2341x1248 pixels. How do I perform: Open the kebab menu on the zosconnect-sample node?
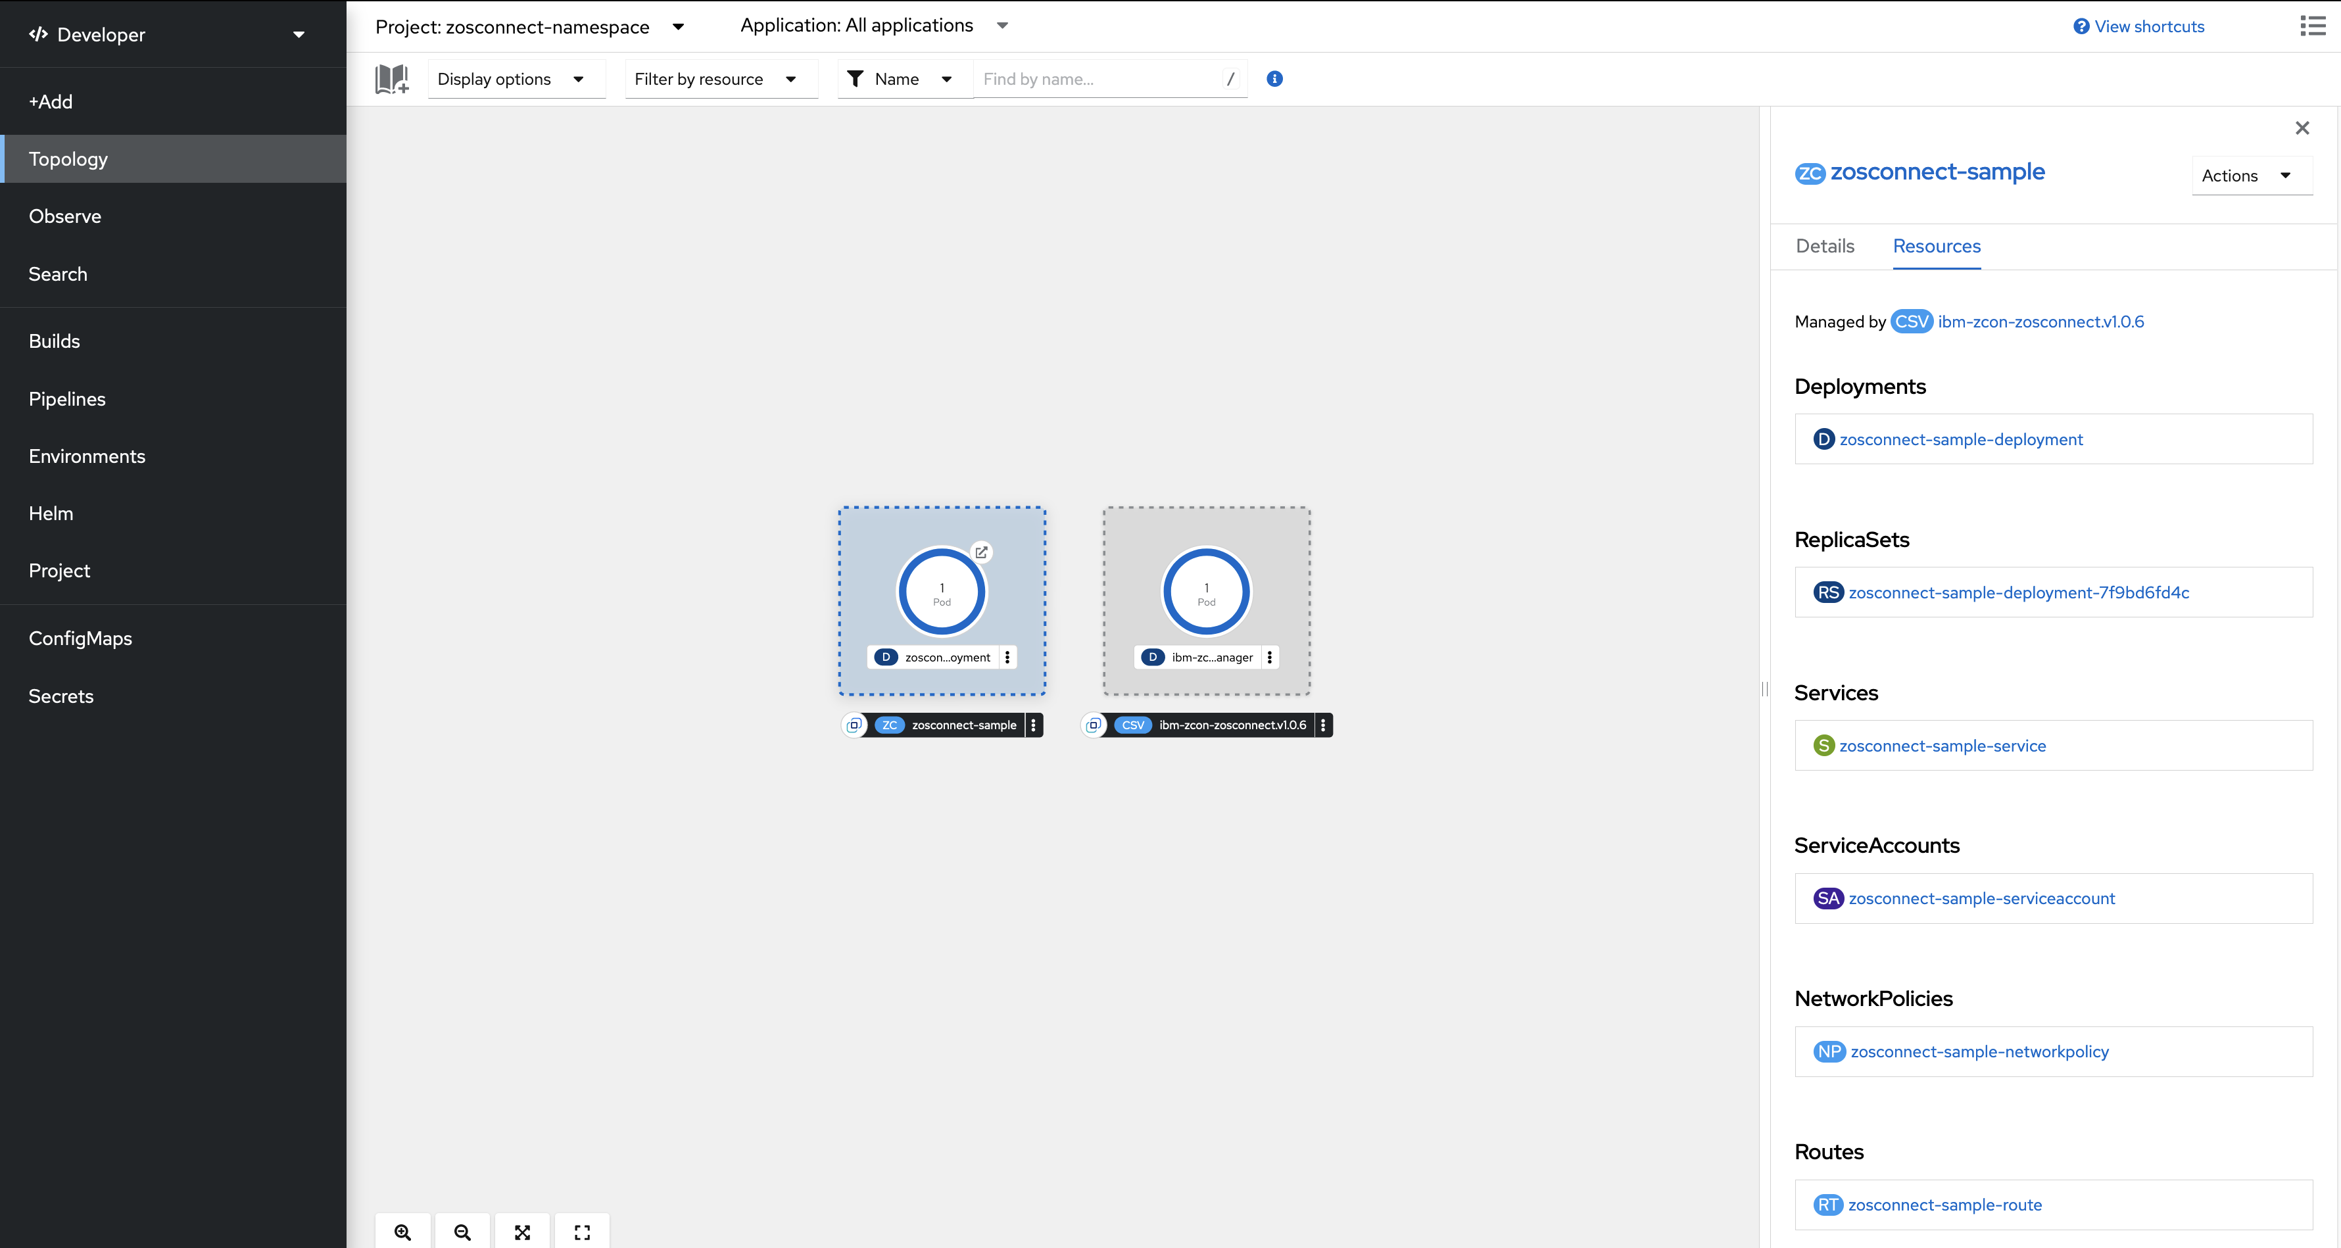click(x=1033, y=725)
